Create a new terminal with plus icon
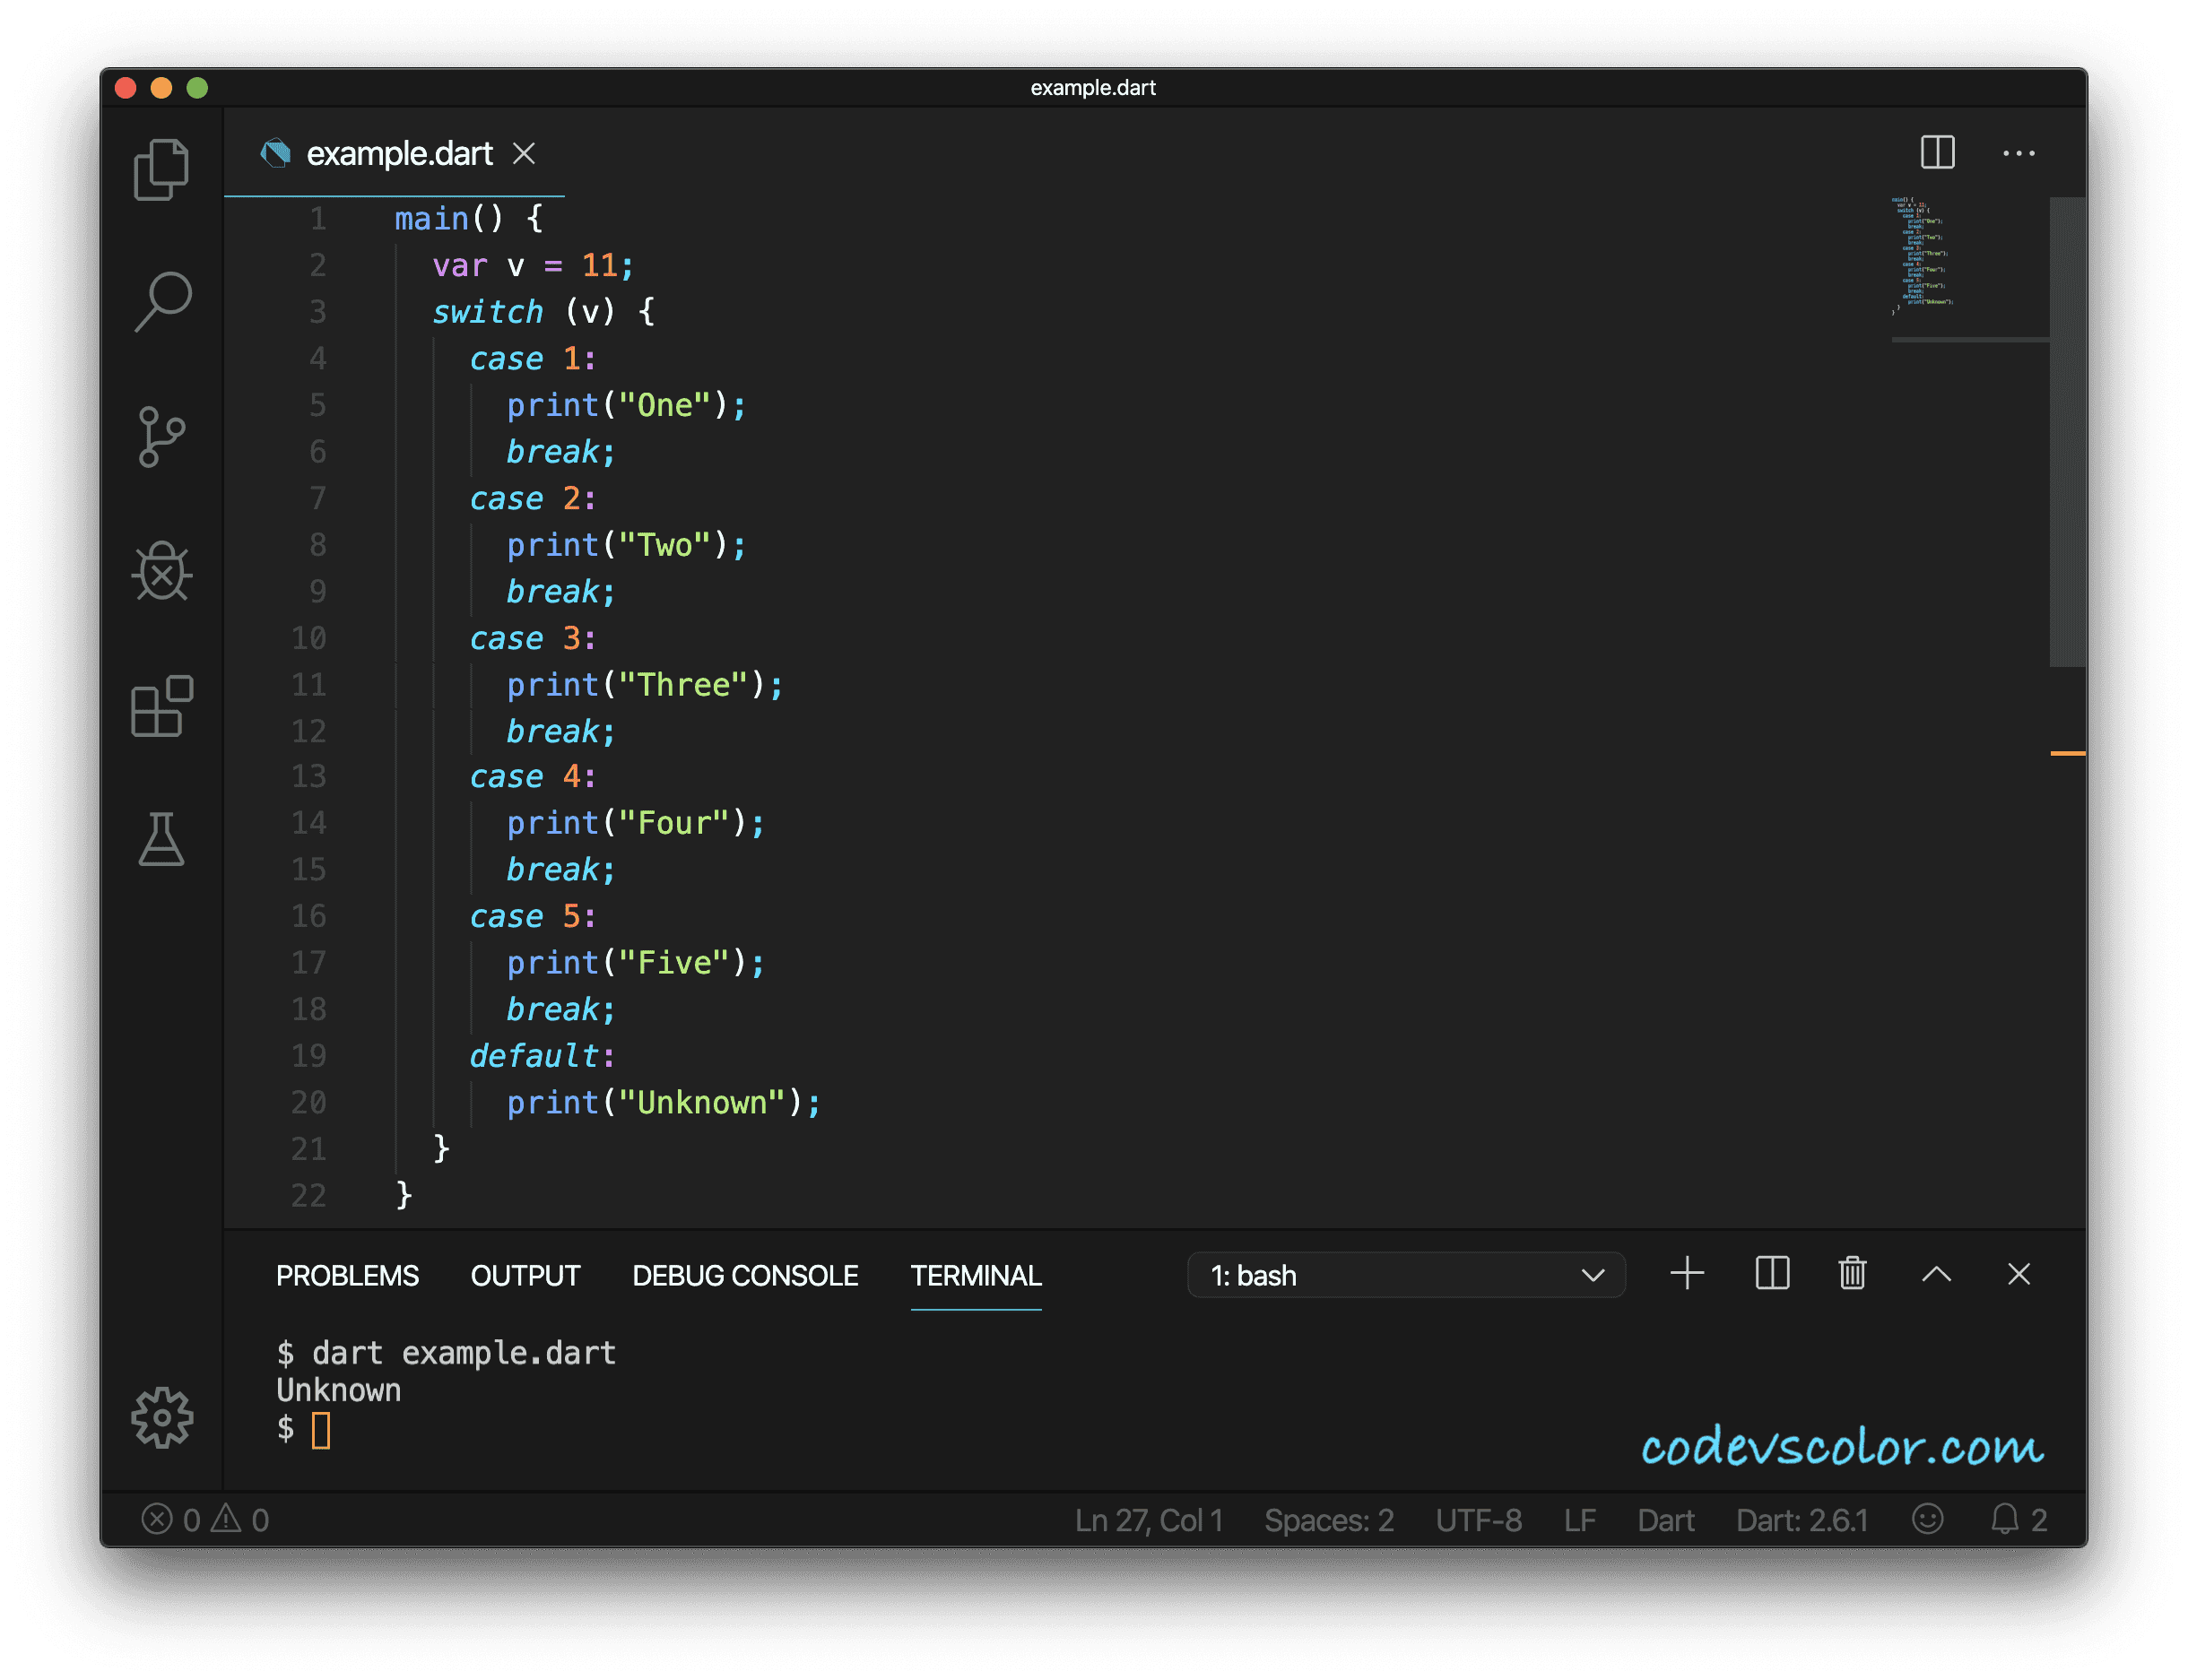 point(1687,1273)
